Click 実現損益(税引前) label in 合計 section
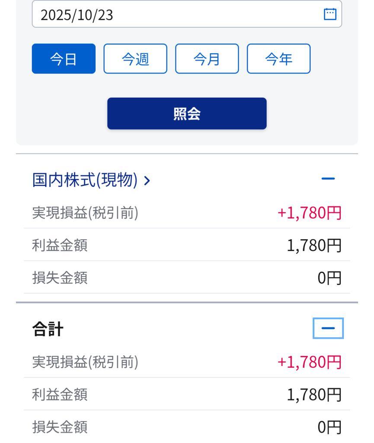374x443 pixels. [x=85, y=362]
